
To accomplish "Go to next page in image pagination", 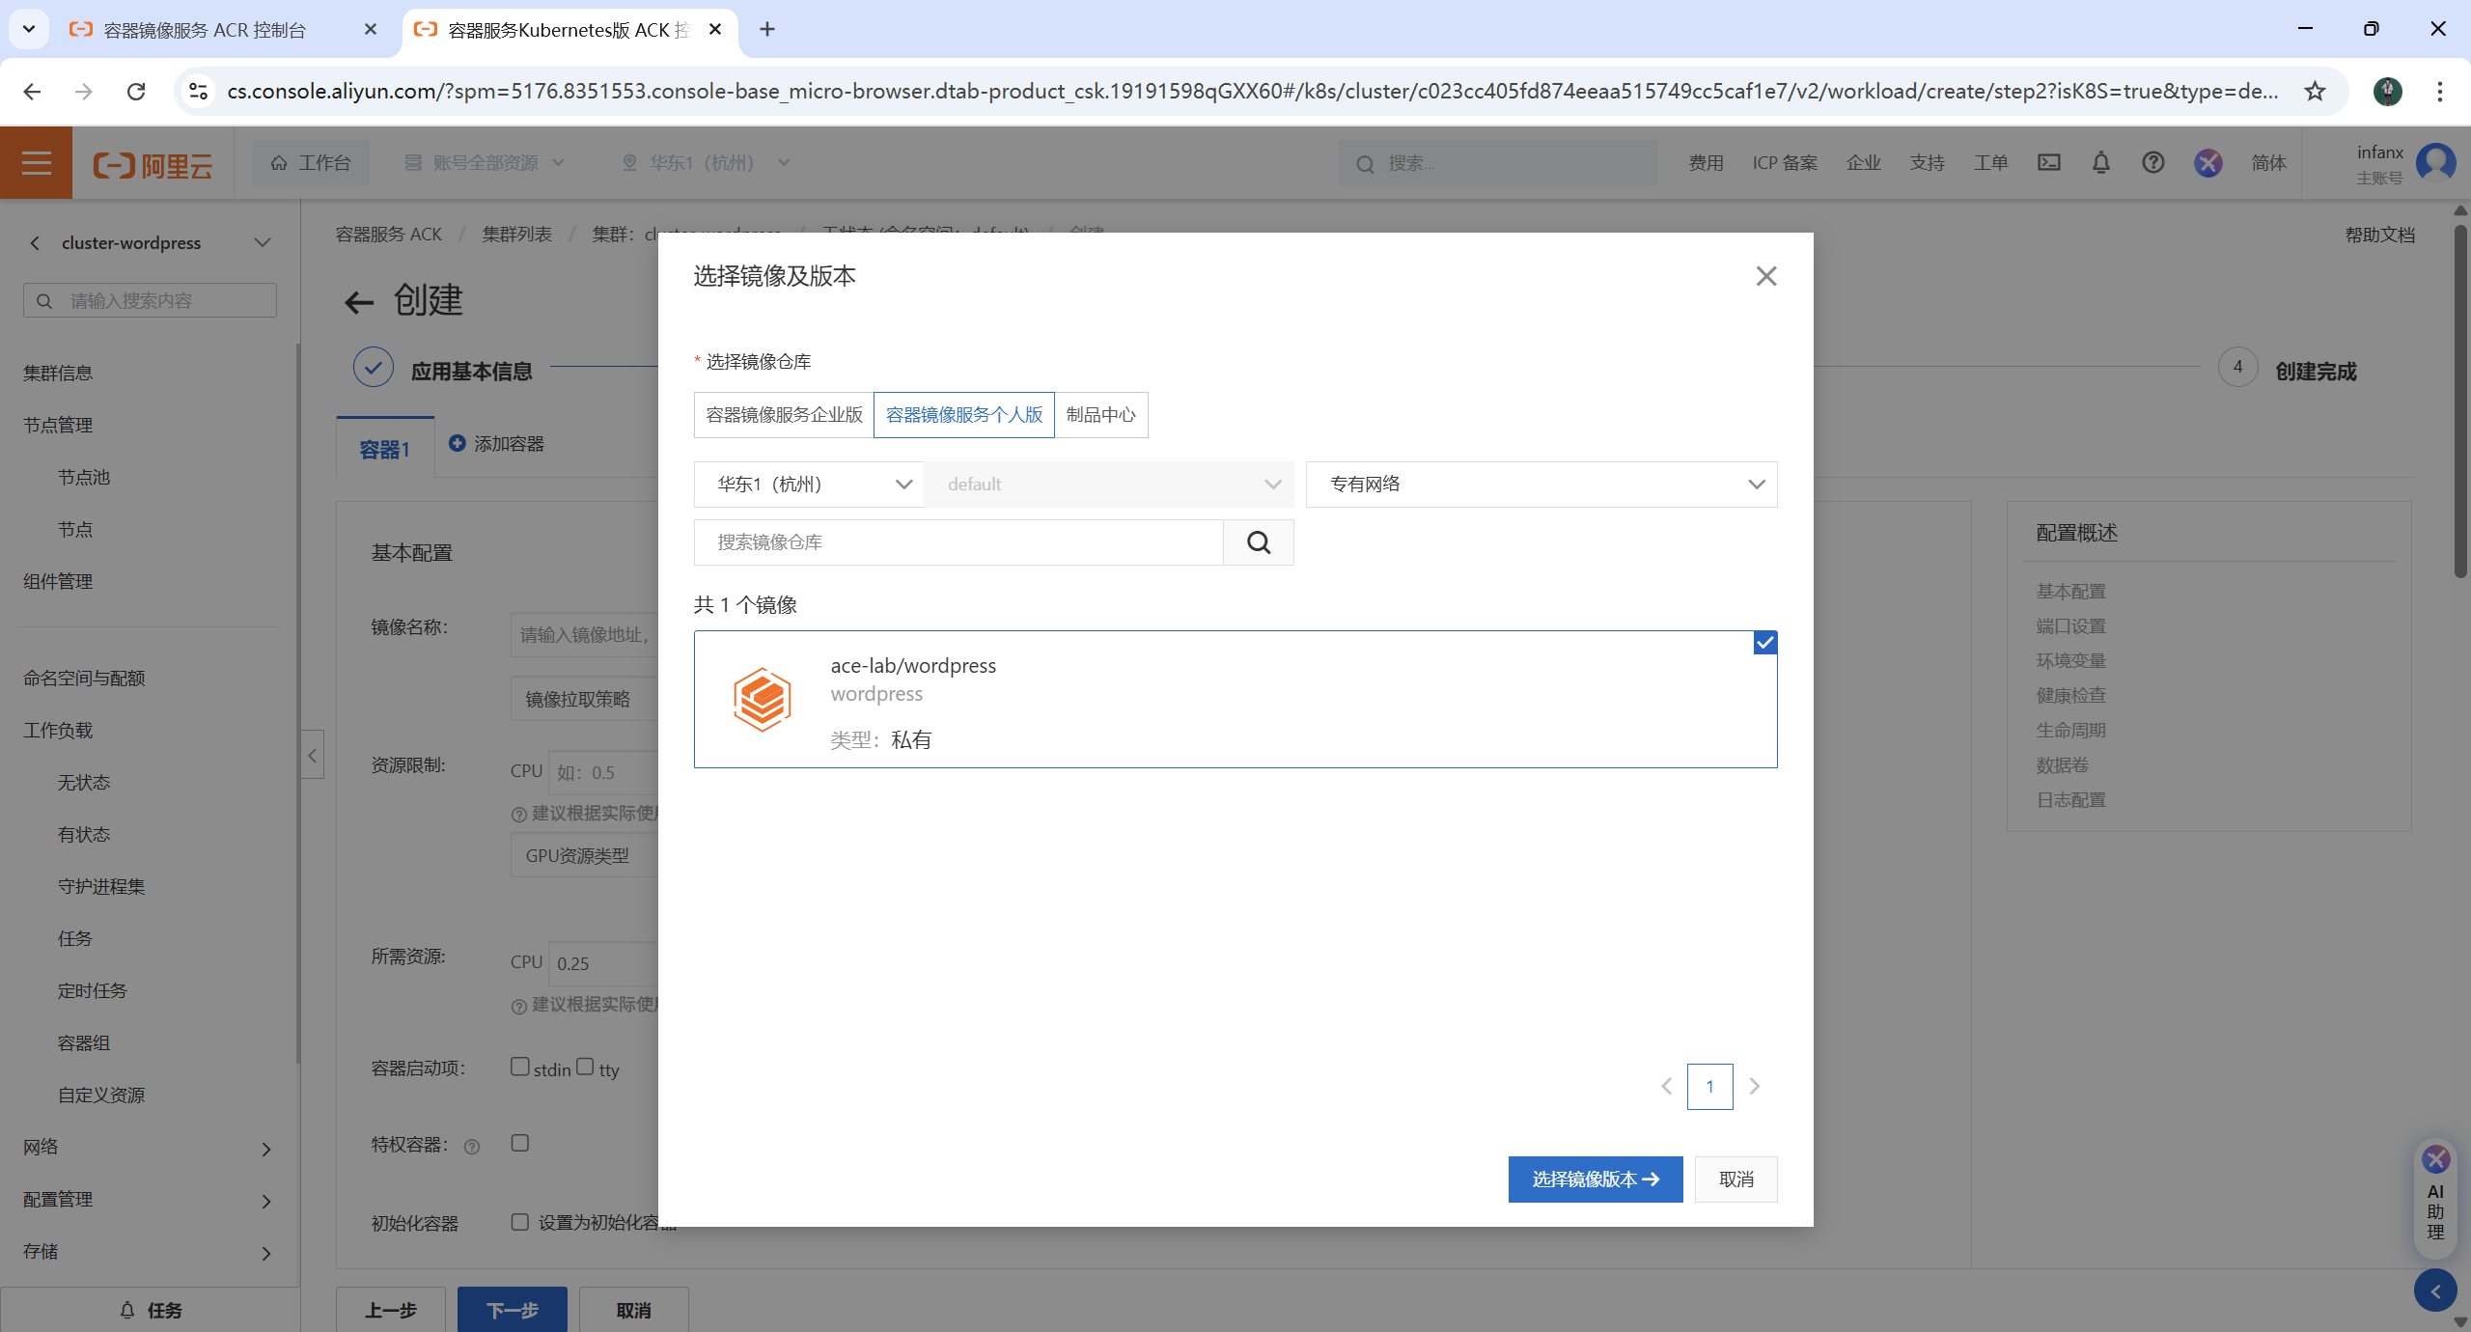I will coord(1755,1087).
